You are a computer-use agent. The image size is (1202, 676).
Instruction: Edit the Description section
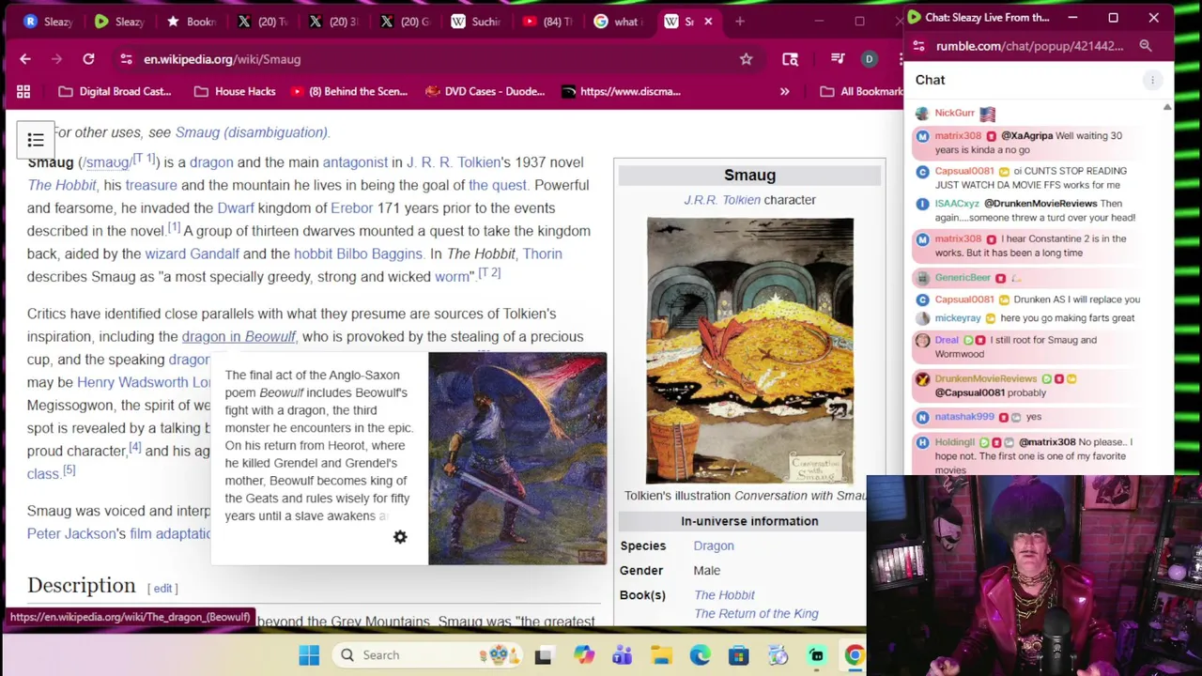162,589
